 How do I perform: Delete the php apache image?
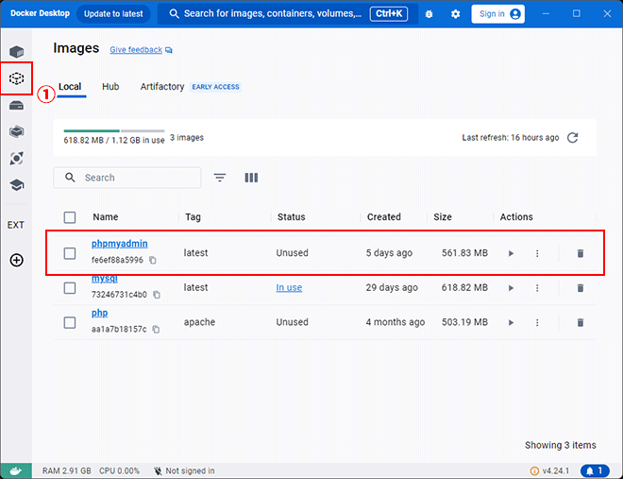[581, 322]
